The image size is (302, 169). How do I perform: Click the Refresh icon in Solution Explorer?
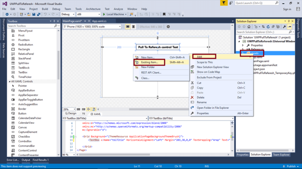coord(268,27)
